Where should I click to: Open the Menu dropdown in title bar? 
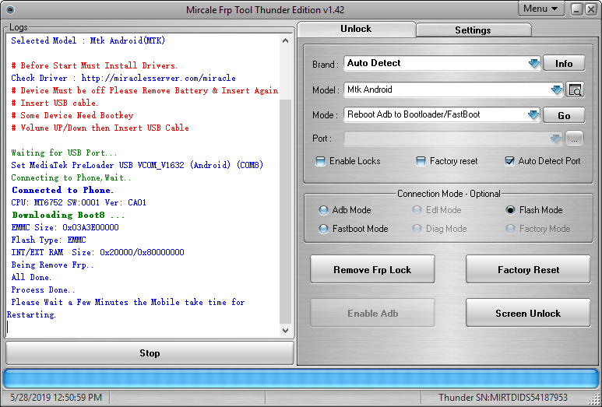point(540,9)
